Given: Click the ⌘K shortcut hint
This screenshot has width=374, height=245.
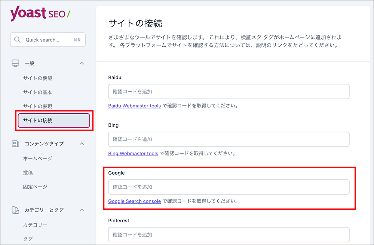Looking at the screenshot, I should point(77,40).
